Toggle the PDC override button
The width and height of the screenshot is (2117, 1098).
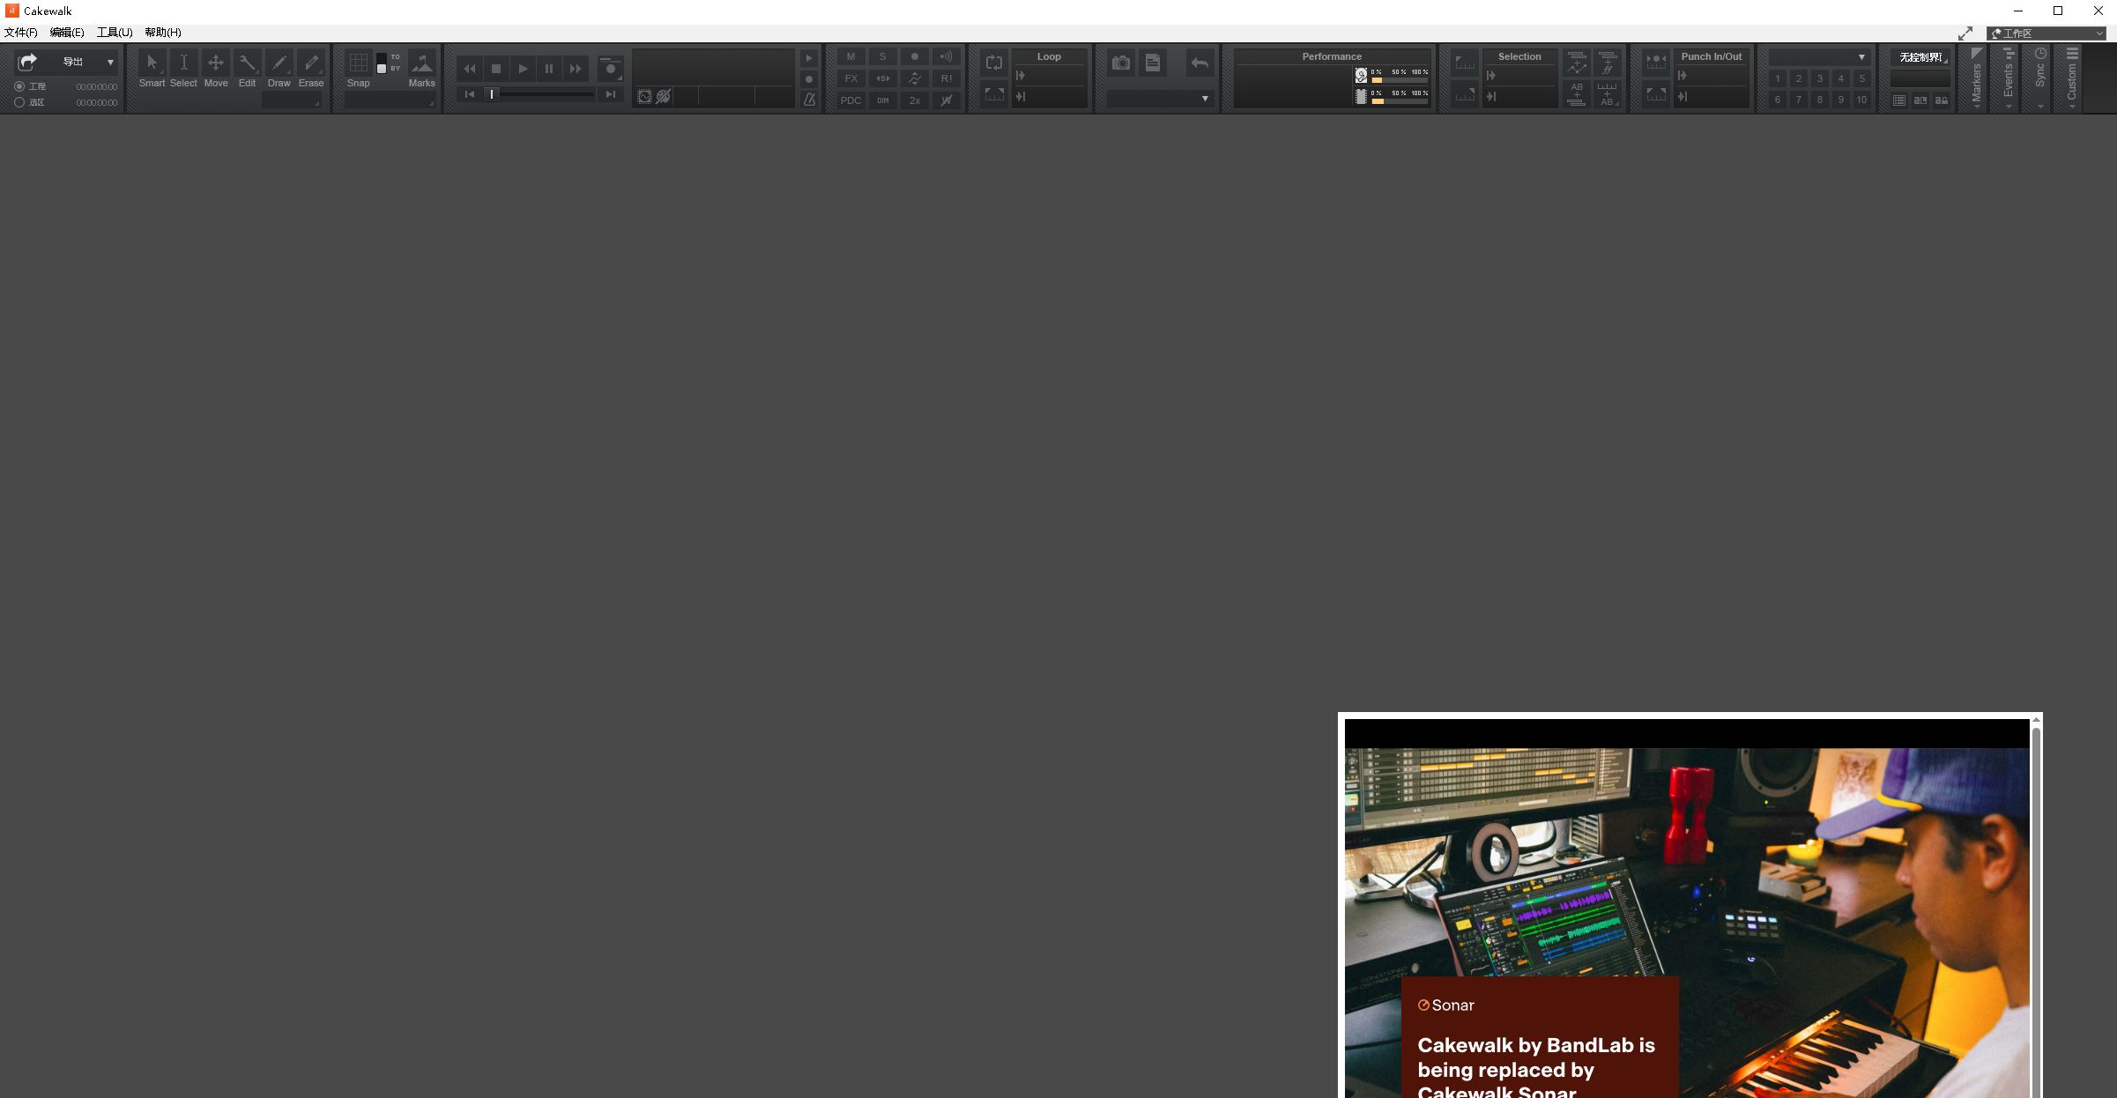pos(851,100)
